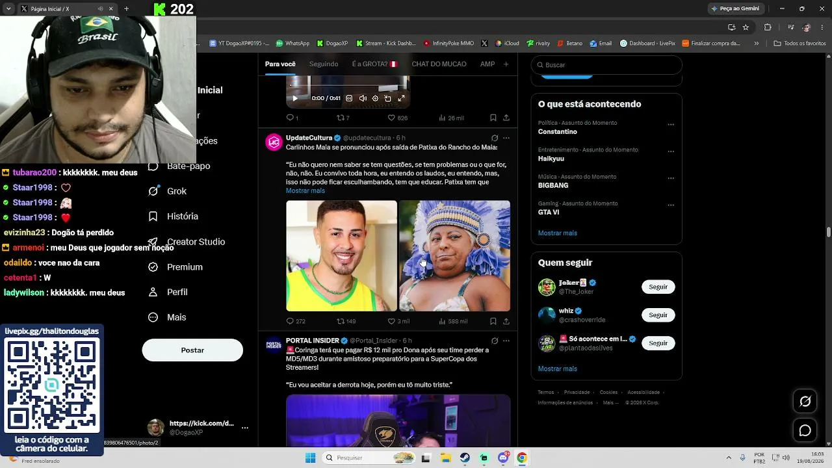View analytics for the 26 mil views post
The height and width of the screenshot is (468, 832).
(x=451, y=118)
